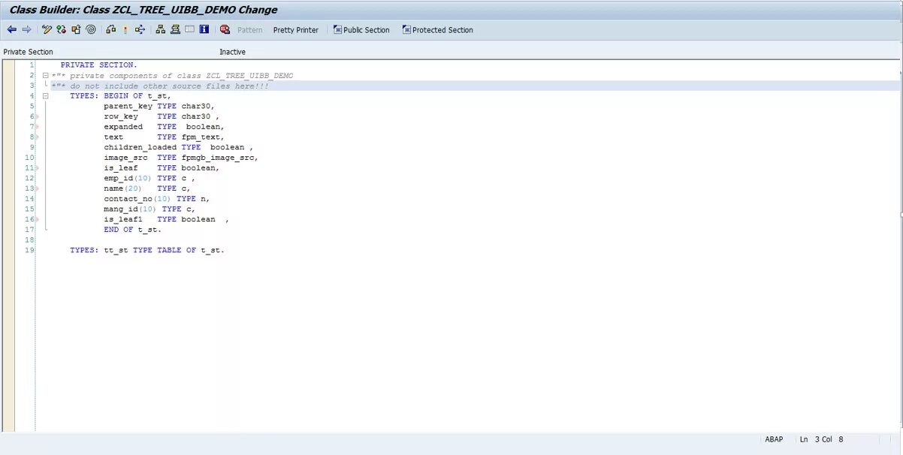Click the fold arrow next to is_leaf1 line
Screen dimensions: 903x455
tap(36, 218)
